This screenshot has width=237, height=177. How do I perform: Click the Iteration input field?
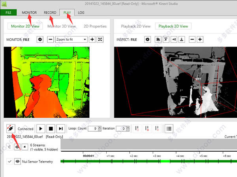pos(121,129)
